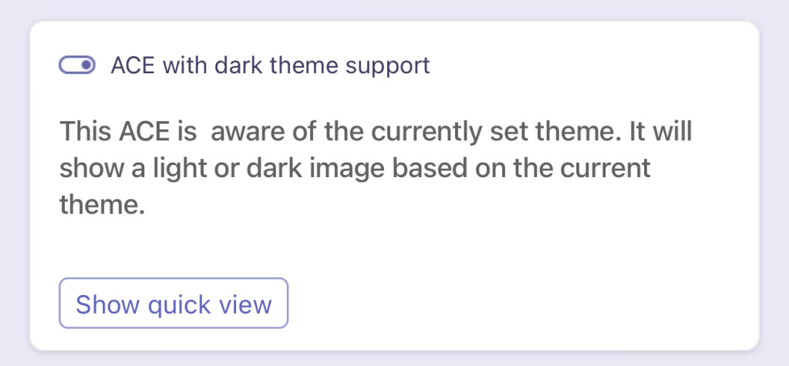Click the word "theme." ending the description
The image size is (789, 366).
click(x=103, y=205)
